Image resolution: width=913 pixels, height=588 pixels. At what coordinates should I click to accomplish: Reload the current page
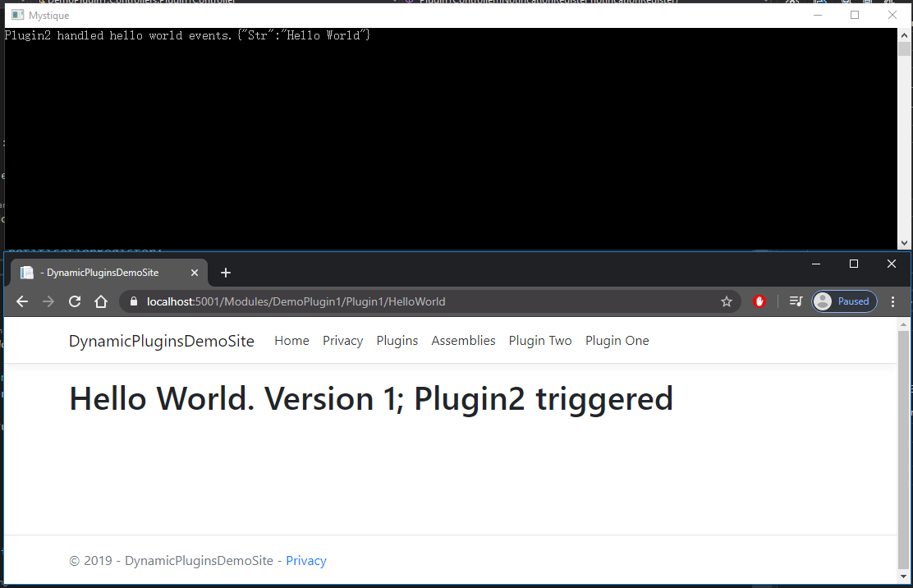75,301
